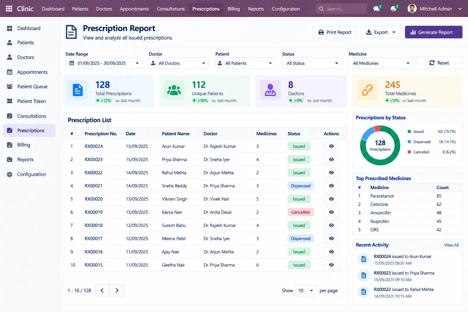The image size is (468, 312).
Task: Click the Generate Report button
Action: (x=434, y=32)
